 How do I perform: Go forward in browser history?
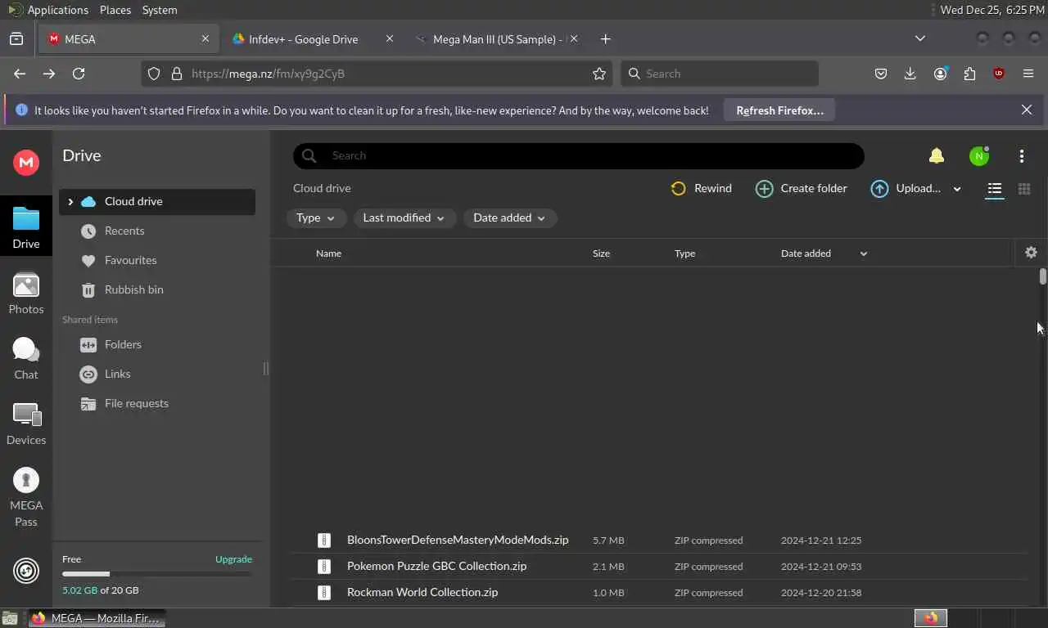[x=49, y=74]
